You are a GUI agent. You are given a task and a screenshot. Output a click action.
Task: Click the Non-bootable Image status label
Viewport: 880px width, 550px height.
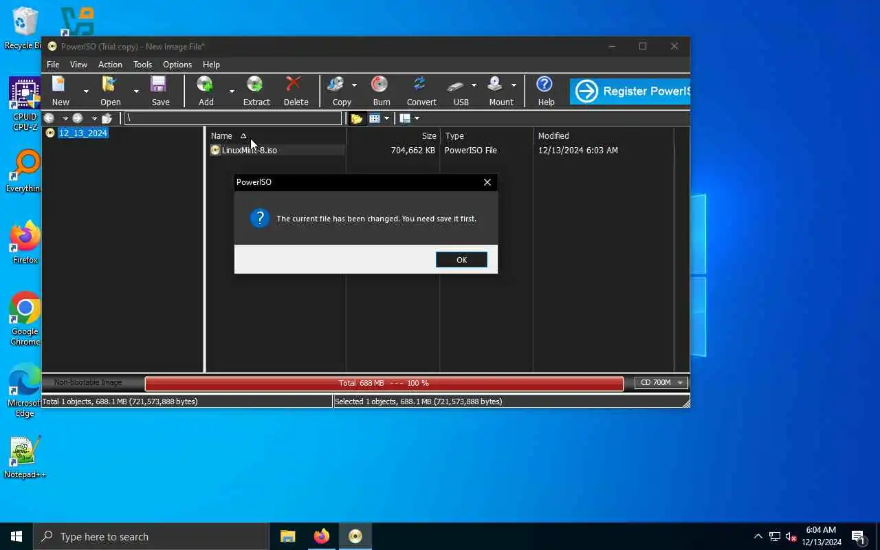88,383
